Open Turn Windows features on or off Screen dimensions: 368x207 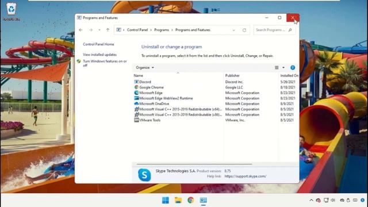[x=105, y=63]
